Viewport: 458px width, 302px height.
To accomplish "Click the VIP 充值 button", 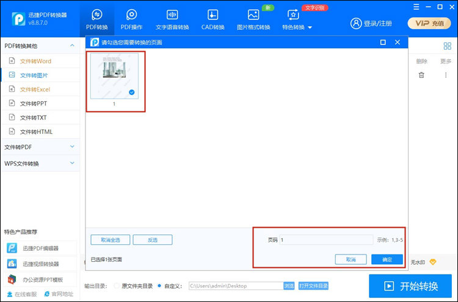I will [429, 23].
